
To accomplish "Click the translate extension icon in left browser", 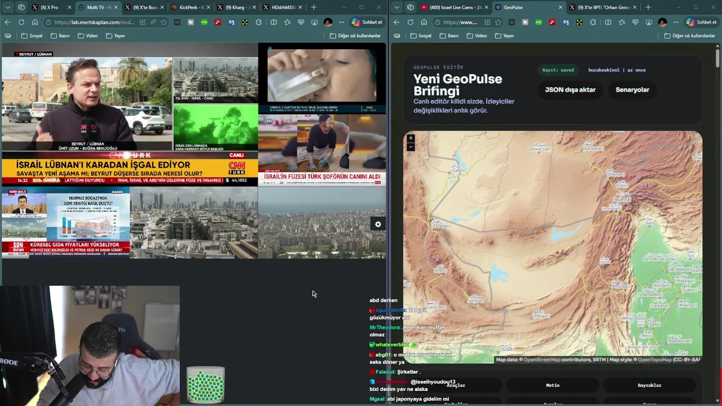I will (231, 22).
